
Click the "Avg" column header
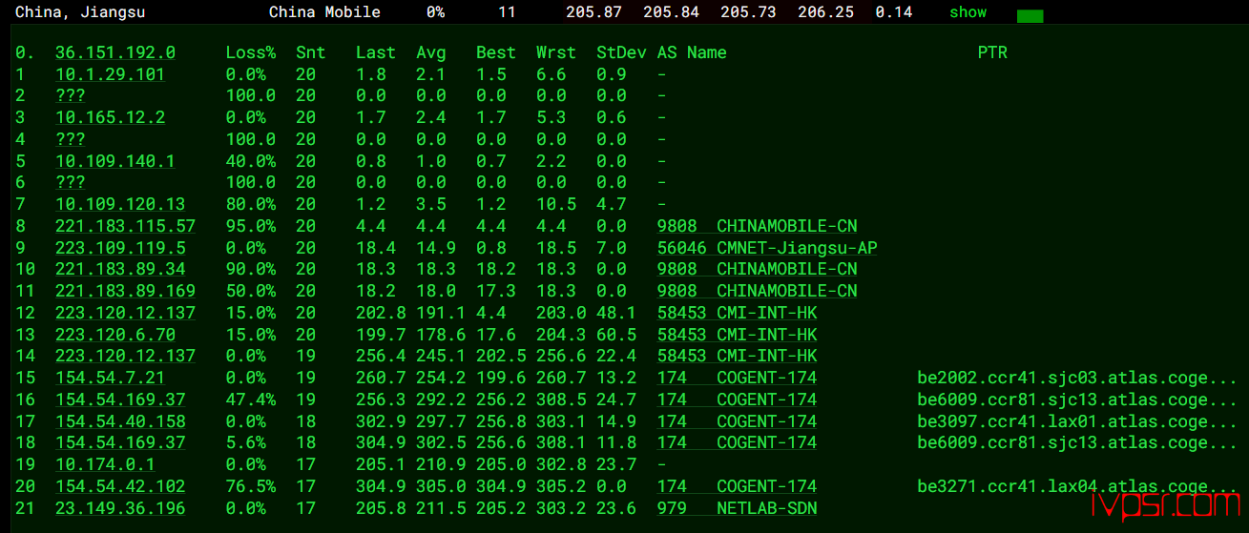point(431,52)
